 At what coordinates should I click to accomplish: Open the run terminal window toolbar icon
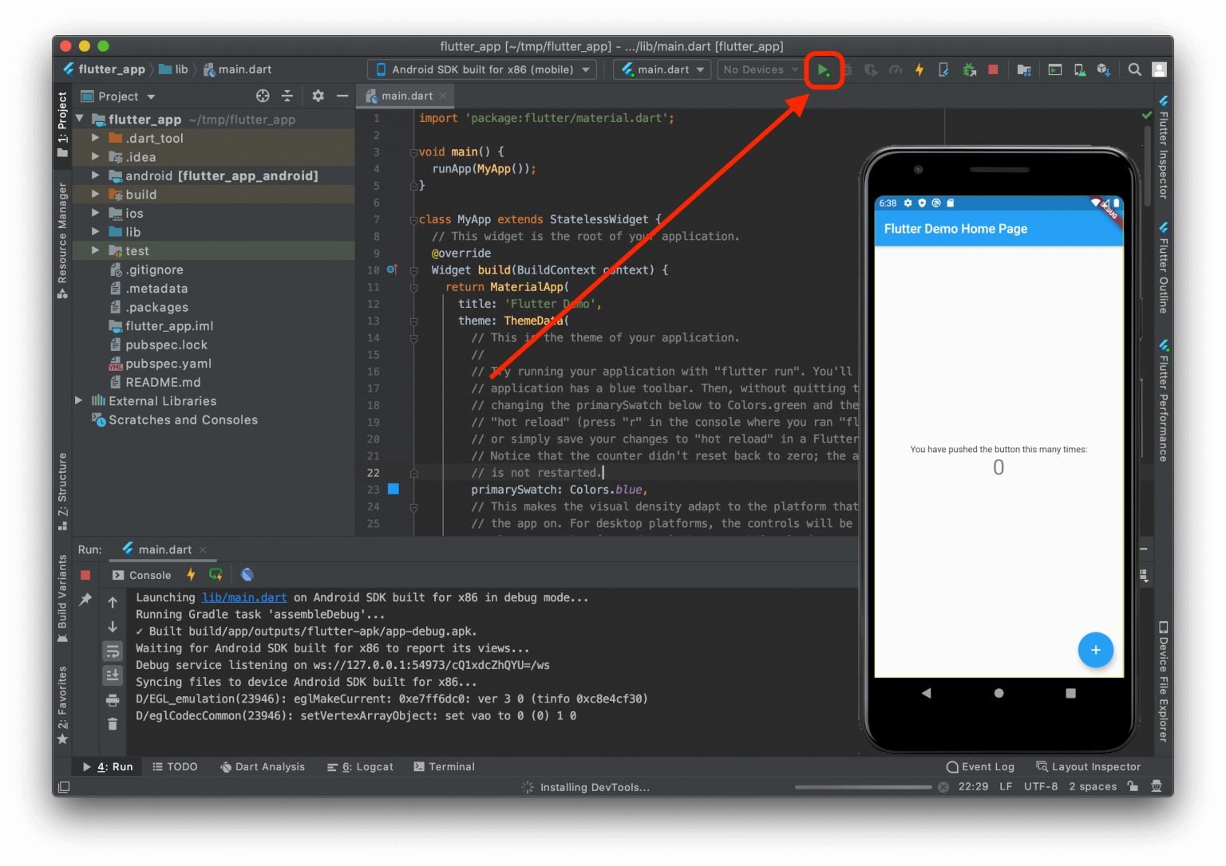click(1054, 70)
